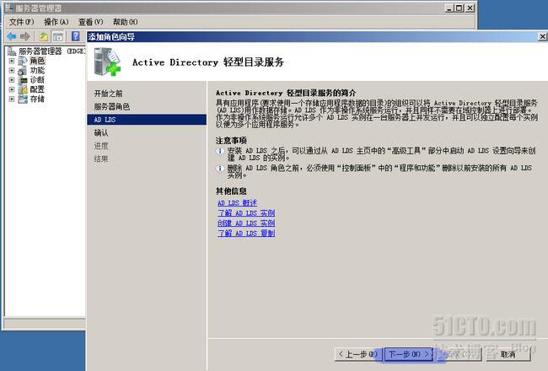Go to the 服务器角色 wizard step
Image resolution: width=548 pixels, height=371 pixels.
coord(112,106)
